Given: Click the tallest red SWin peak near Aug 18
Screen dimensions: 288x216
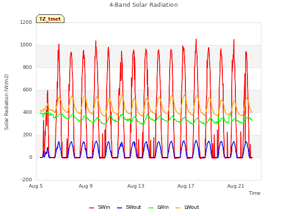Looking at the screenshot, I should (x=196, y=40).
